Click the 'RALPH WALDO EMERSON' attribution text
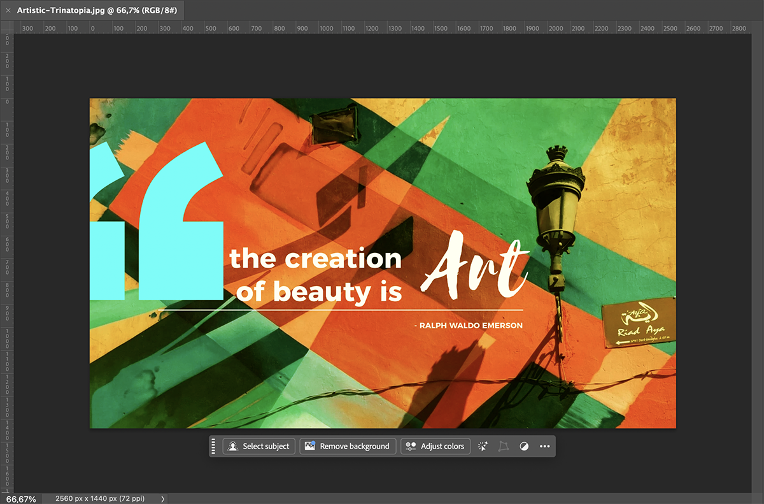The image size is (764, 504). click(x=468, y=326)
